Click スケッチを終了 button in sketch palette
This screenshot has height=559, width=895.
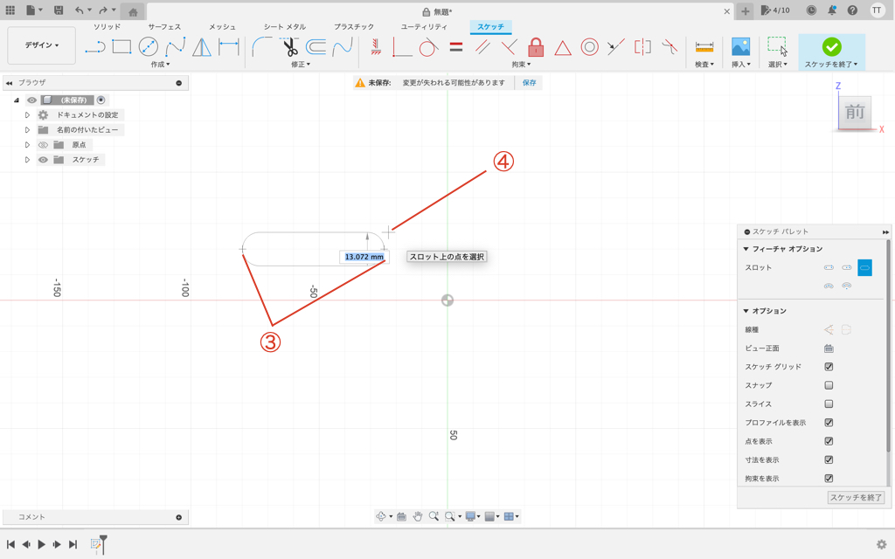(856, 497)
